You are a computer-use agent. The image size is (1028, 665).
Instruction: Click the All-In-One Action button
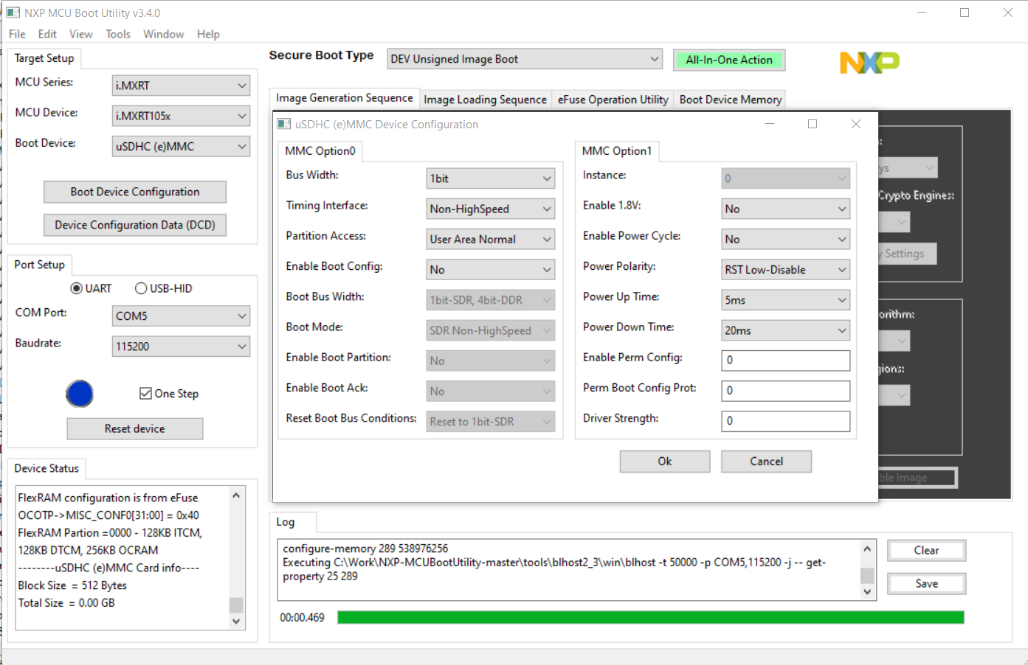(729, 60)
